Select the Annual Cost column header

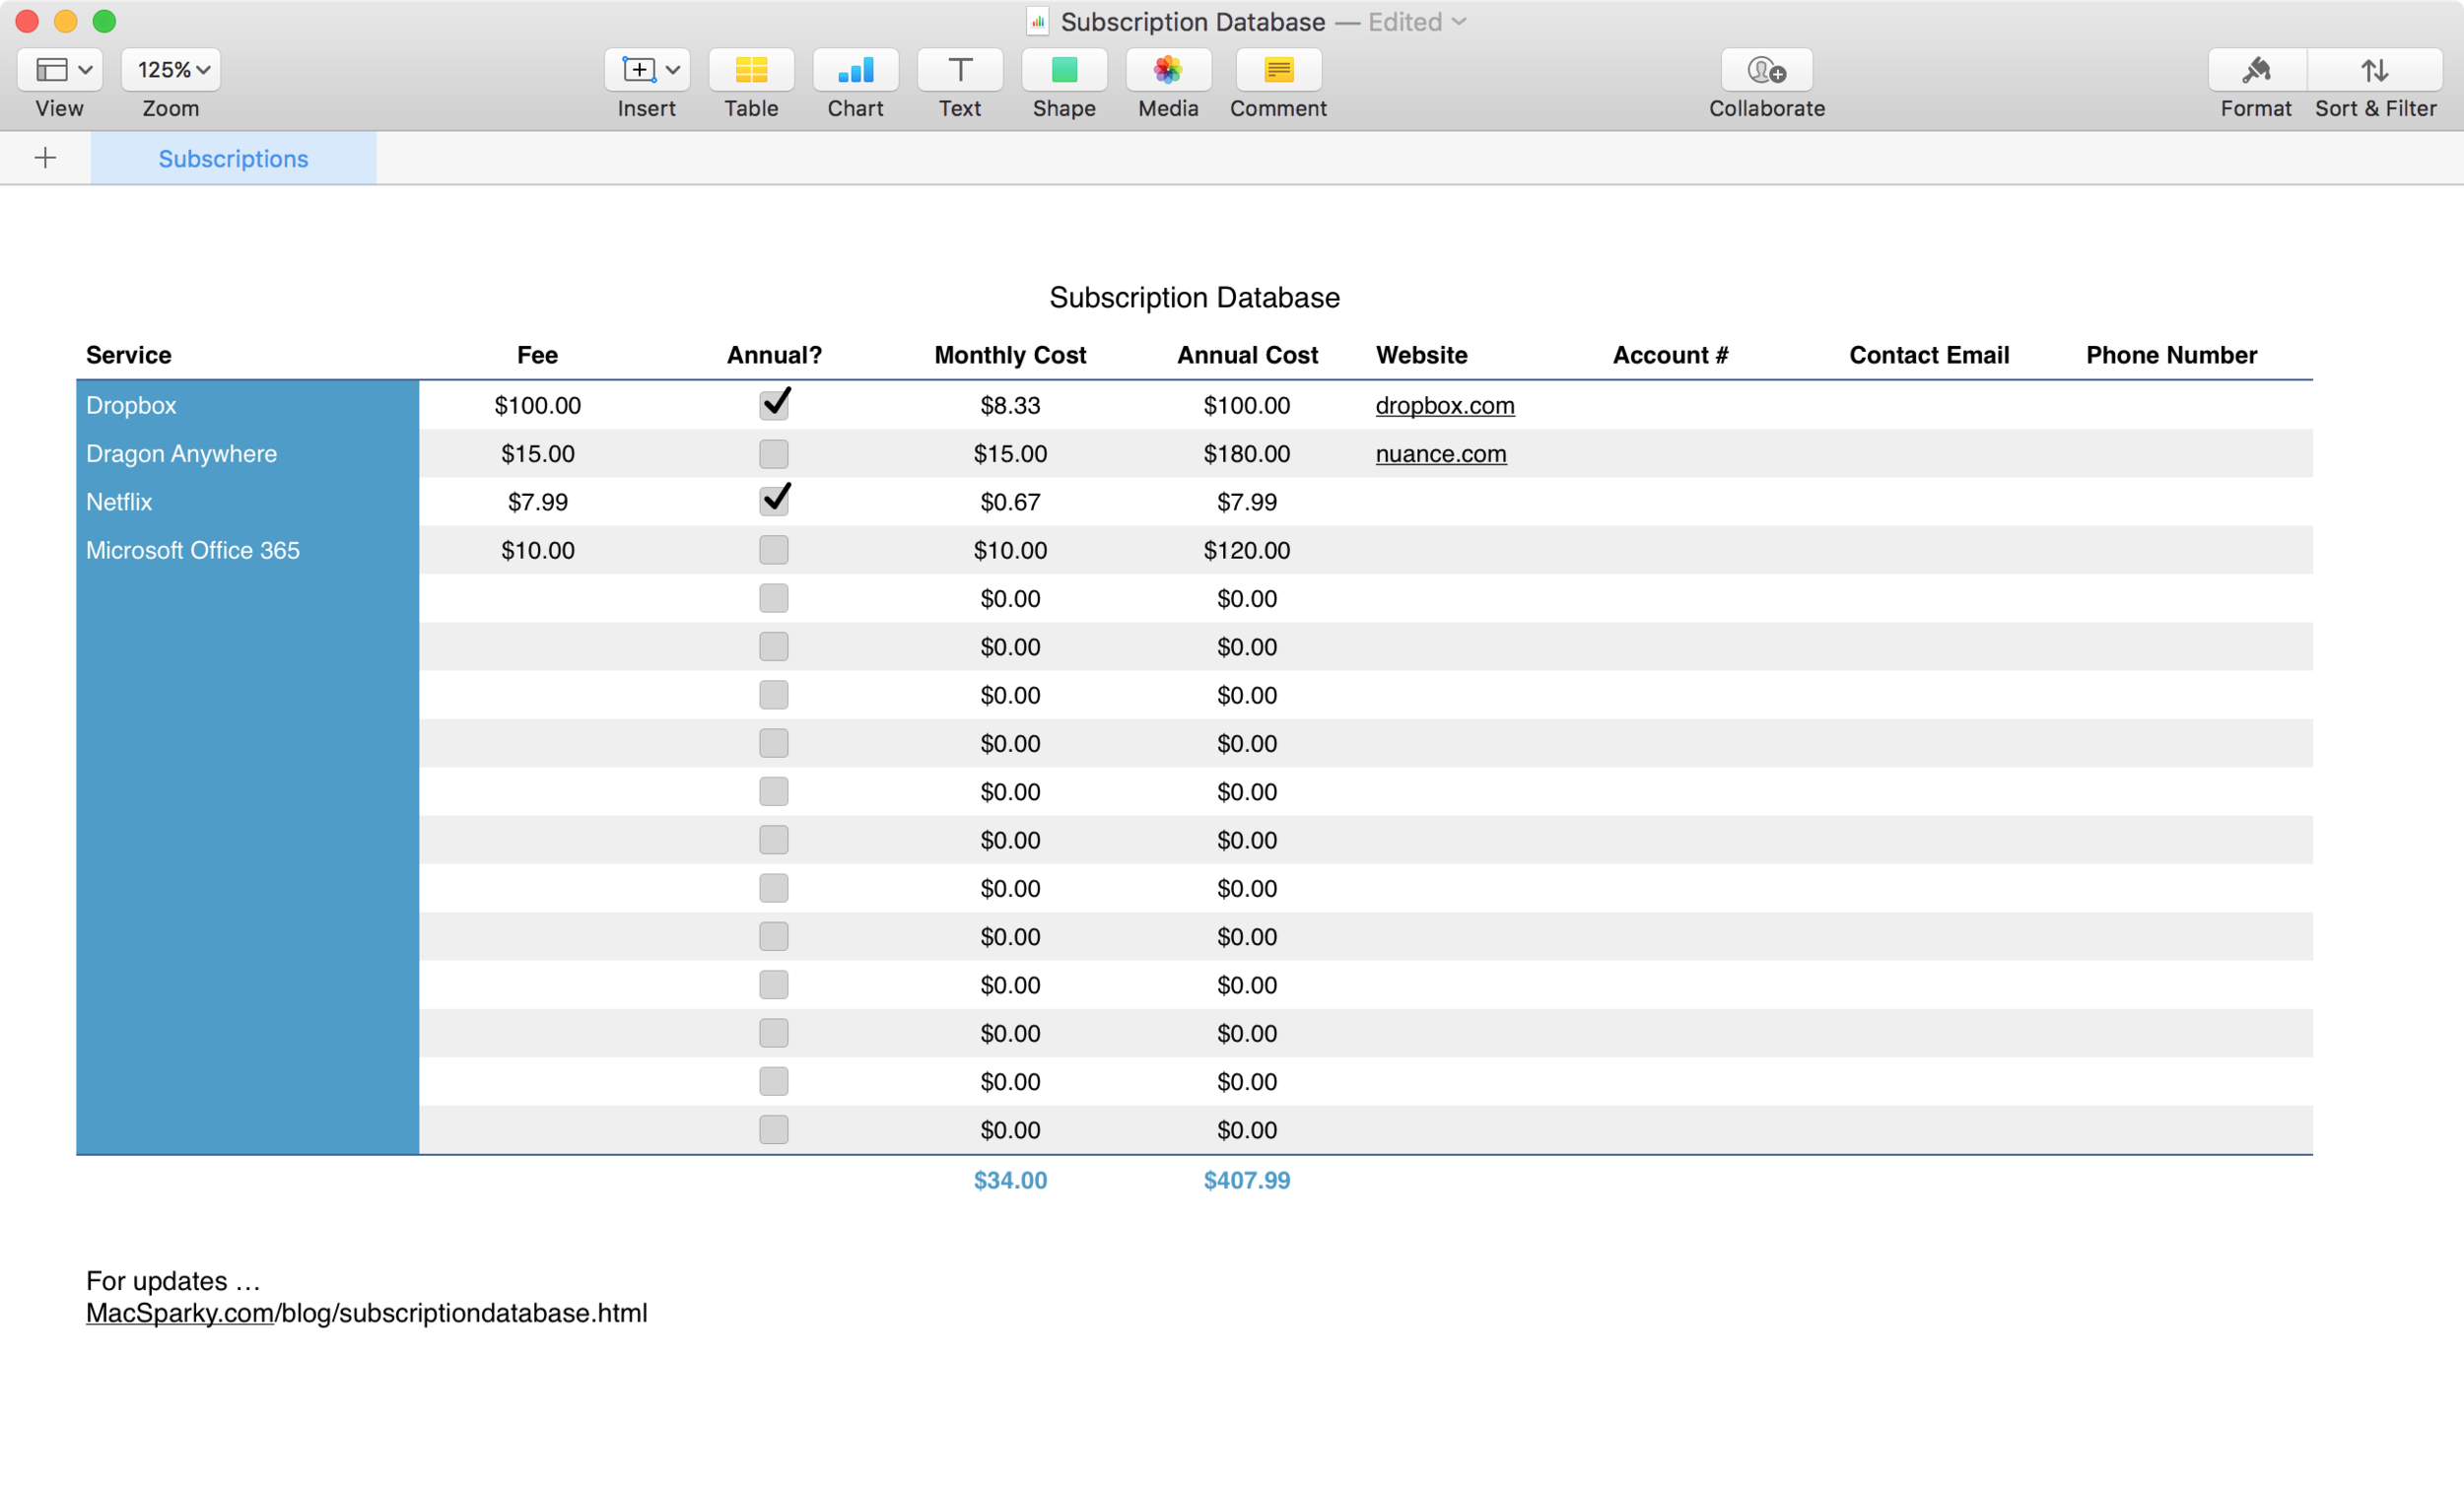pos(1247,355)
